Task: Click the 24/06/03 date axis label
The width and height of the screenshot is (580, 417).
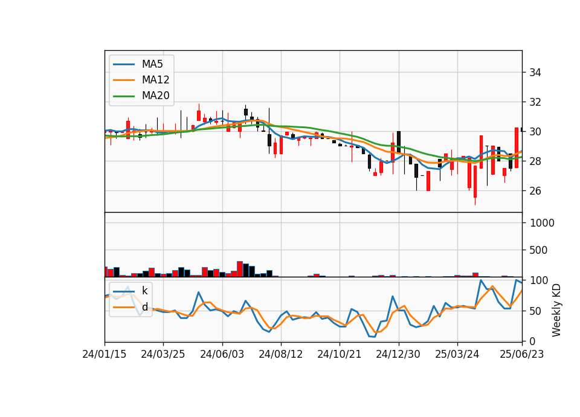Action: (x=222, y=354)
